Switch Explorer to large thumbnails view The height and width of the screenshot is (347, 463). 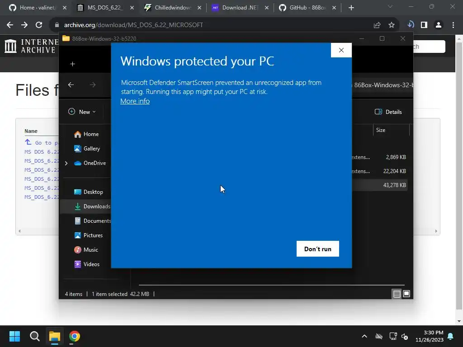click(406, 294)
